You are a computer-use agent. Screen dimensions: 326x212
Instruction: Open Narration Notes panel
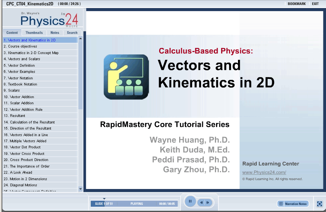click(293, 204)
